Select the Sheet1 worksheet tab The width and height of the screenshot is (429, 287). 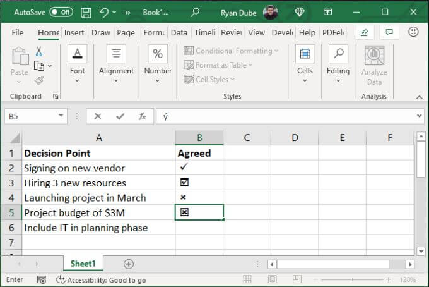click(83, 264)
